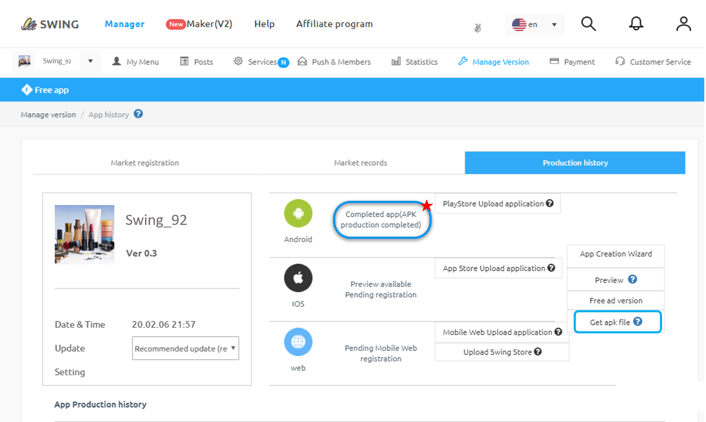This screenshot has width=706, height=422.
Task: Click the Android robot icon
Action: [x=298, y=214]
